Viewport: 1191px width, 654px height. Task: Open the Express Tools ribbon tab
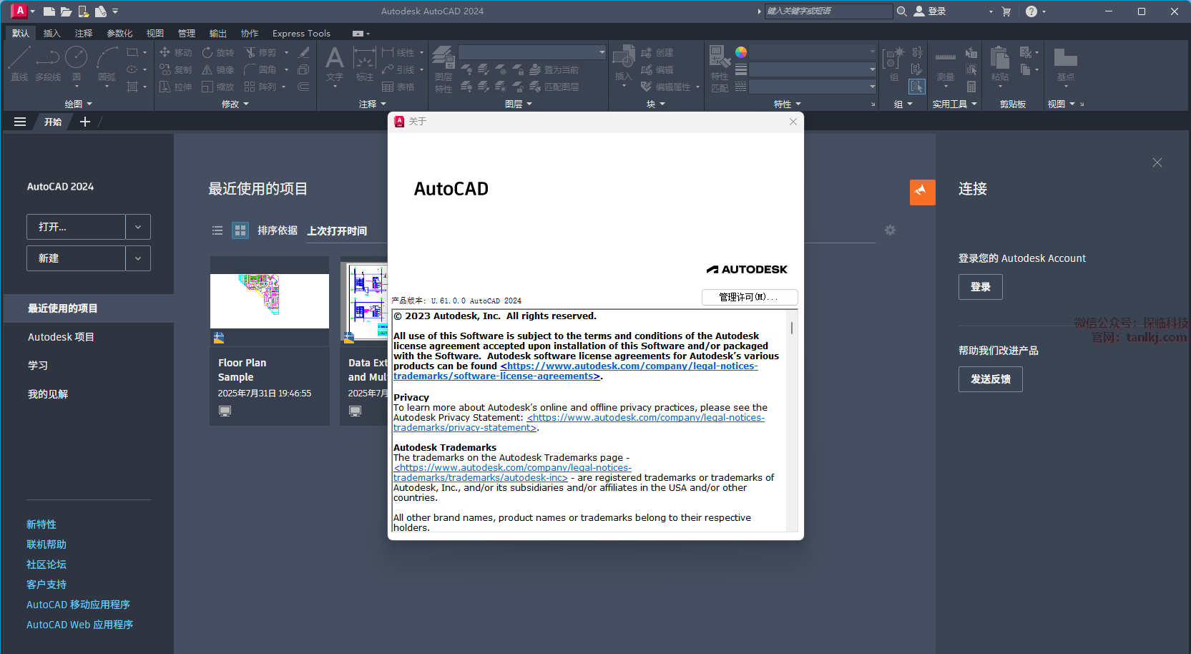(301, 33)
